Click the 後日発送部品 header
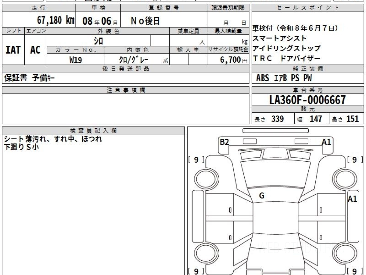 tap(125, 69)
